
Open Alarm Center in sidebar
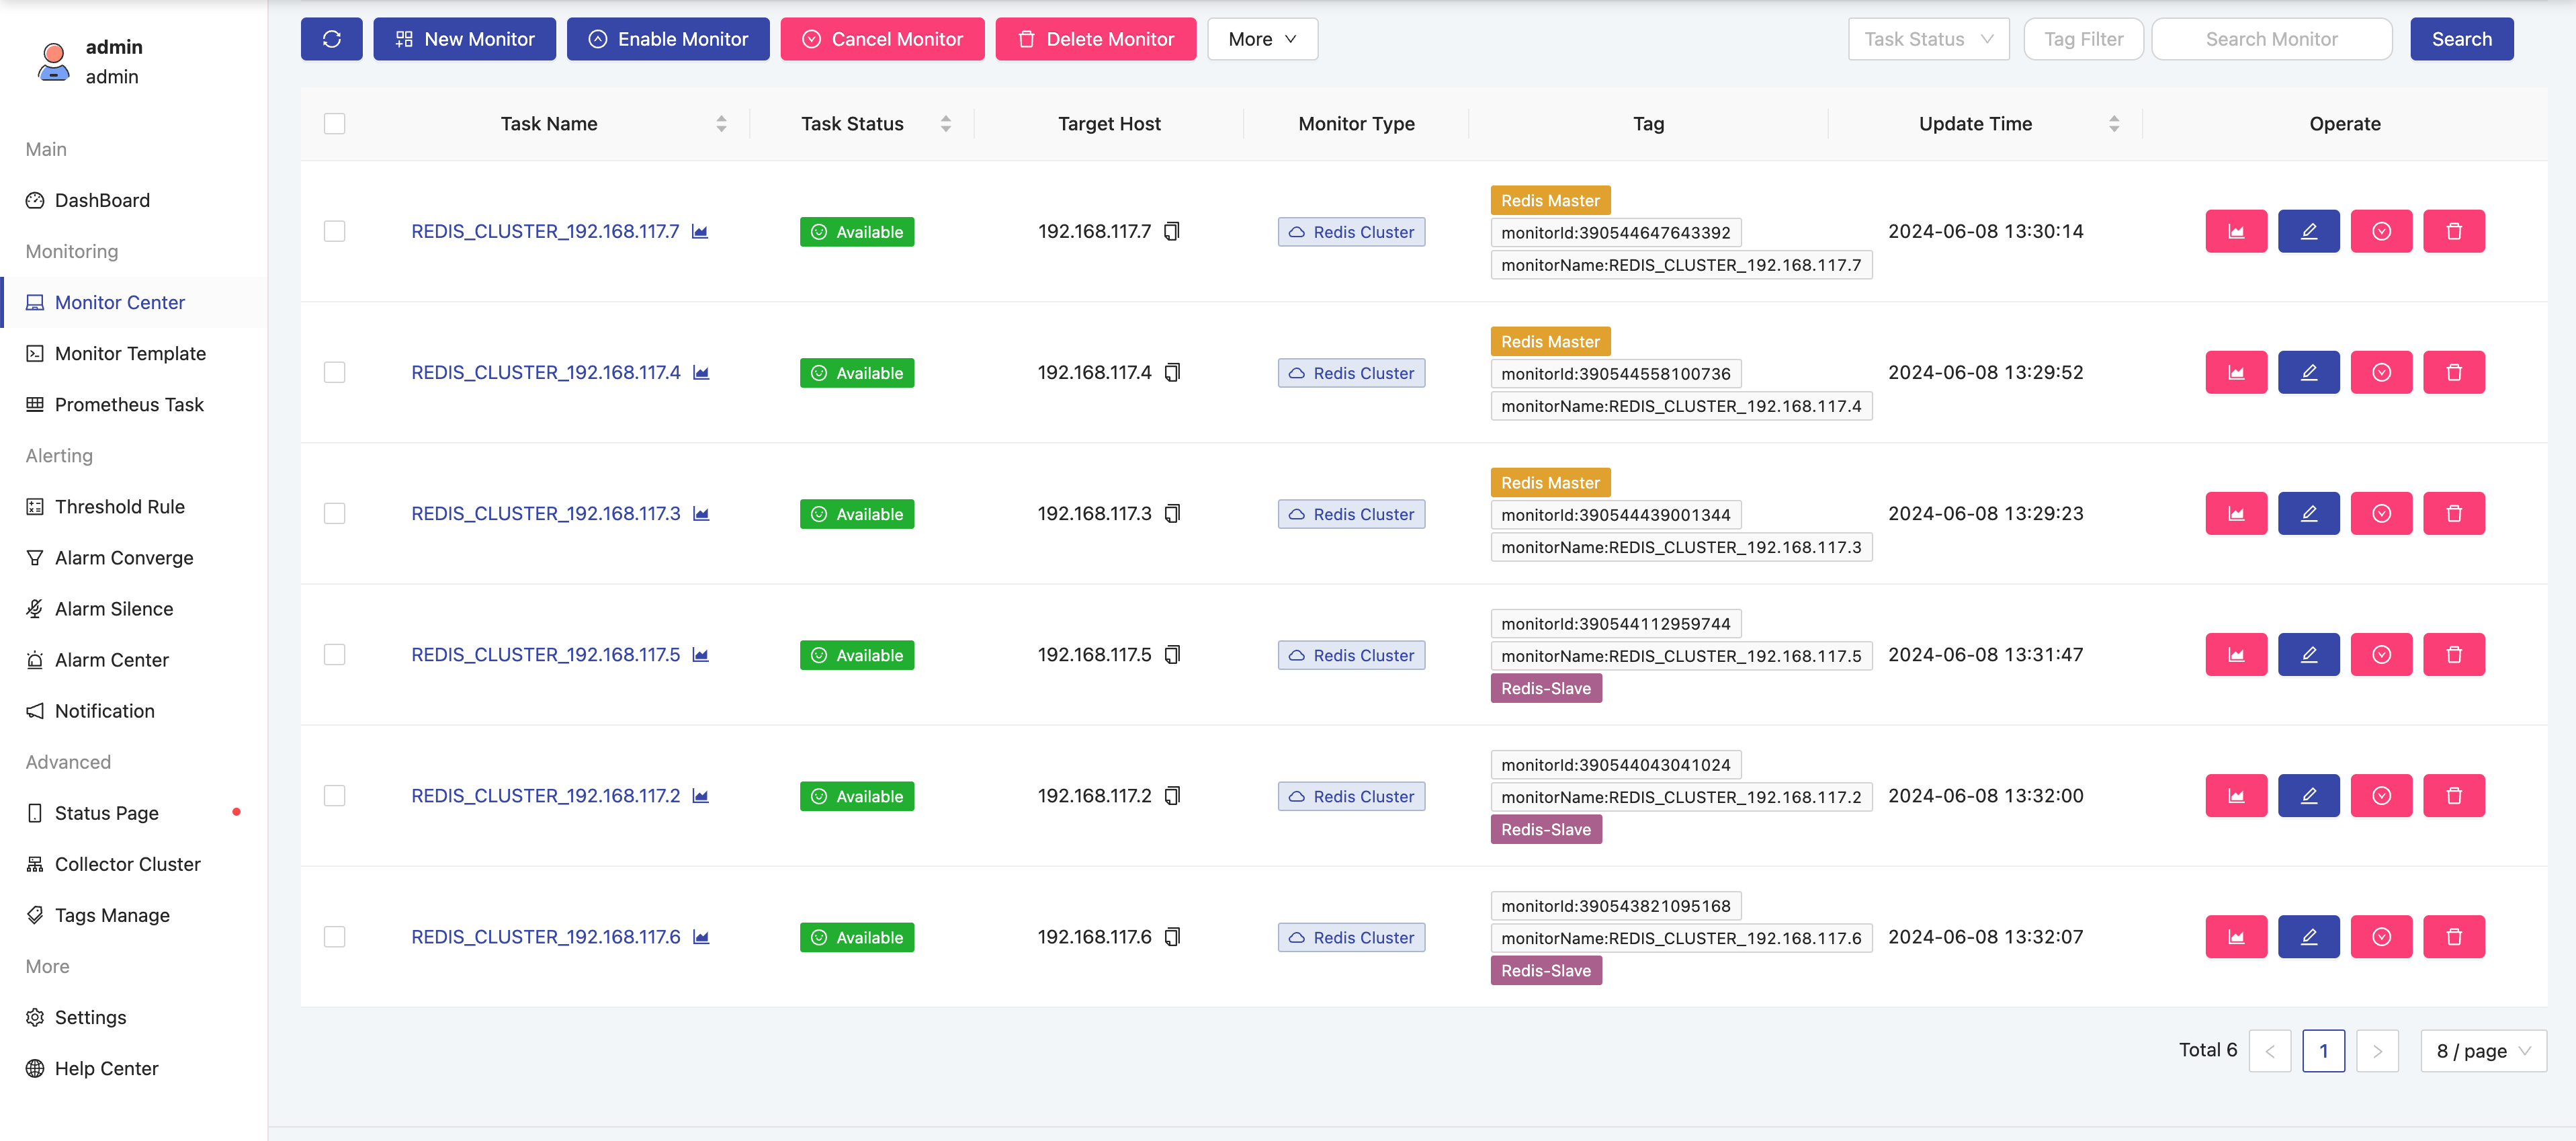[111, 660]
